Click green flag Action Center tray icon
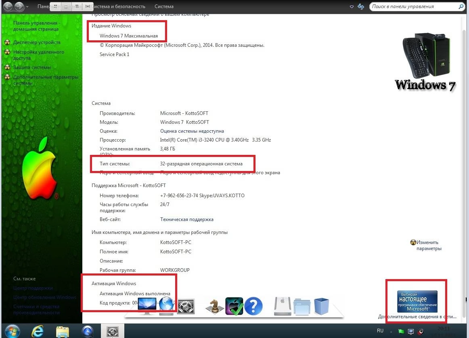The image size is (469, 338). click(401, 331)
